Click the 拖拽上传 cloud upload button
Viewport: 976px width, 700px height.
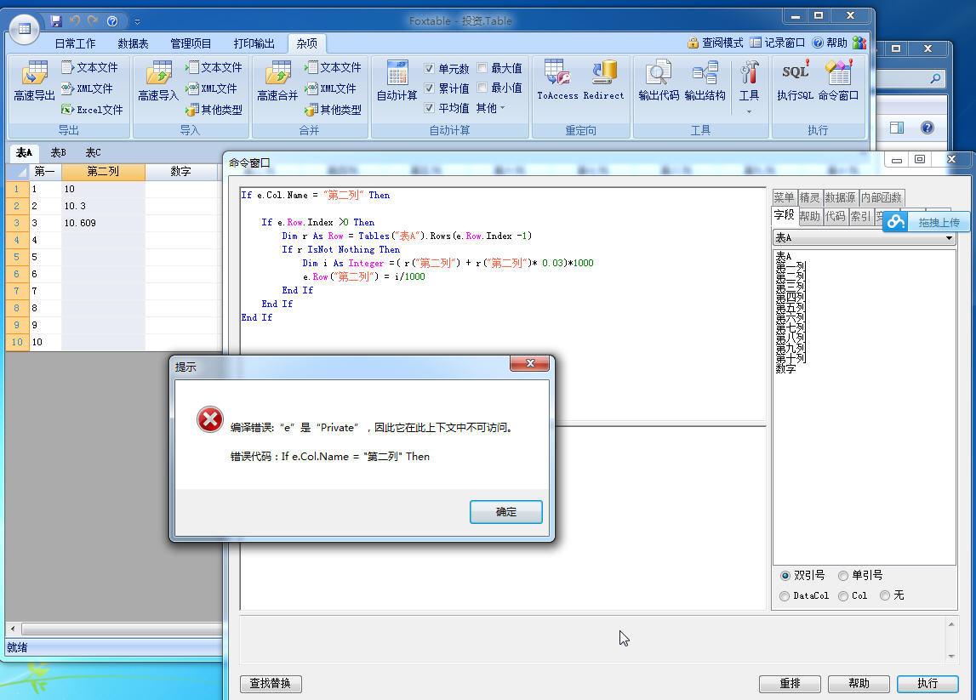coord(926,222)
